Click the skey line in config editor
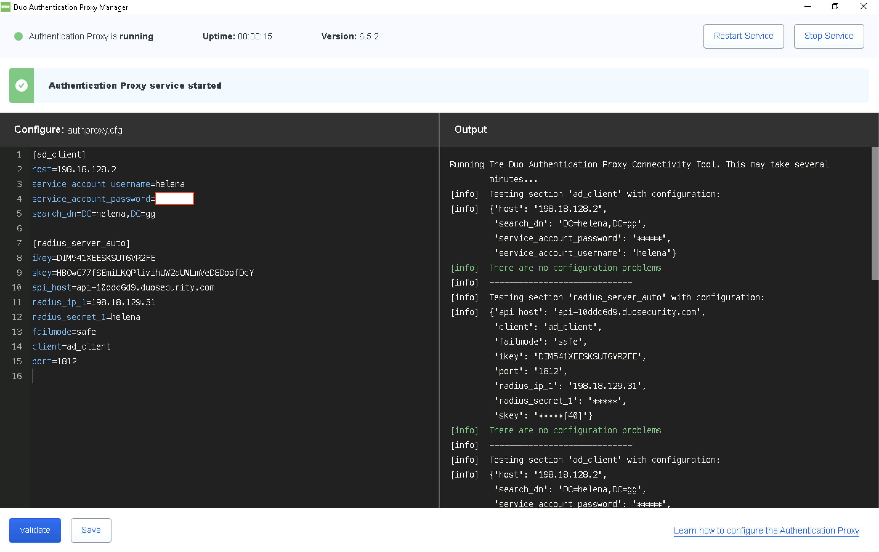The width and height of the screenshot is (879, 552). [143, 273]
